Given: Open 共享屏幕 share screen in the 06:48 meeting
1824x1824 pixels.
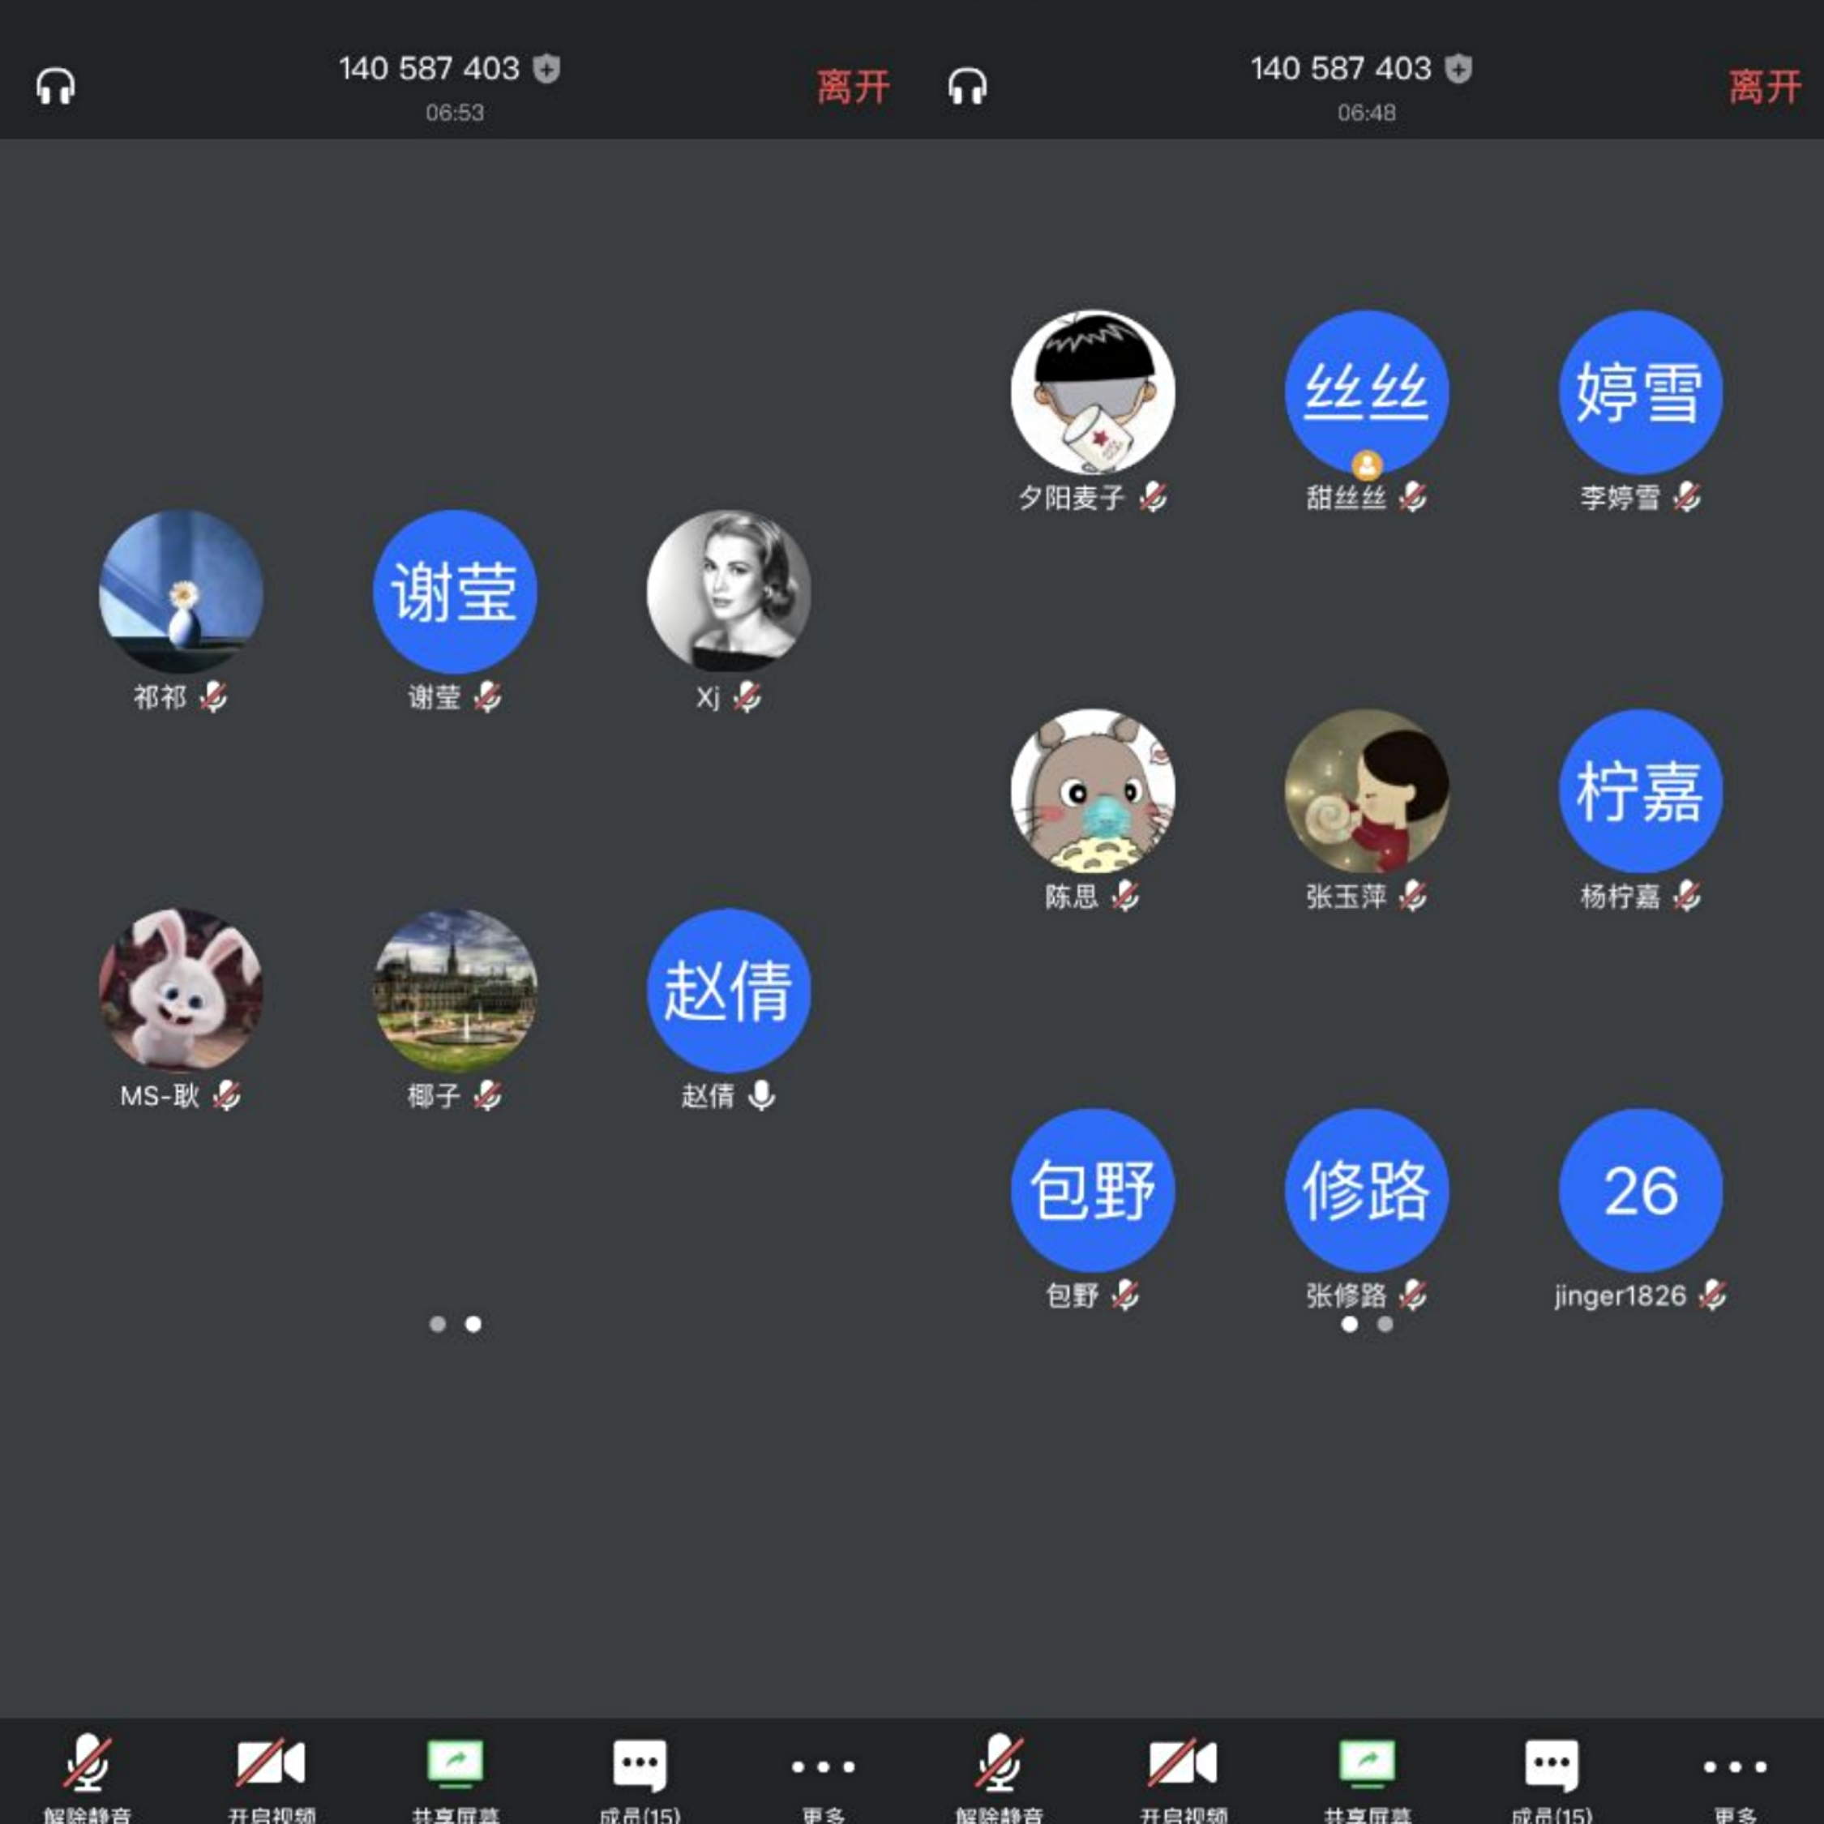Looking at the screenshot, I should tap(1367, 1763).
